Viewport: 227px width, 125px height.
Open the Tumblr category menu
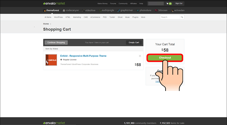click(x=112, y=17)
